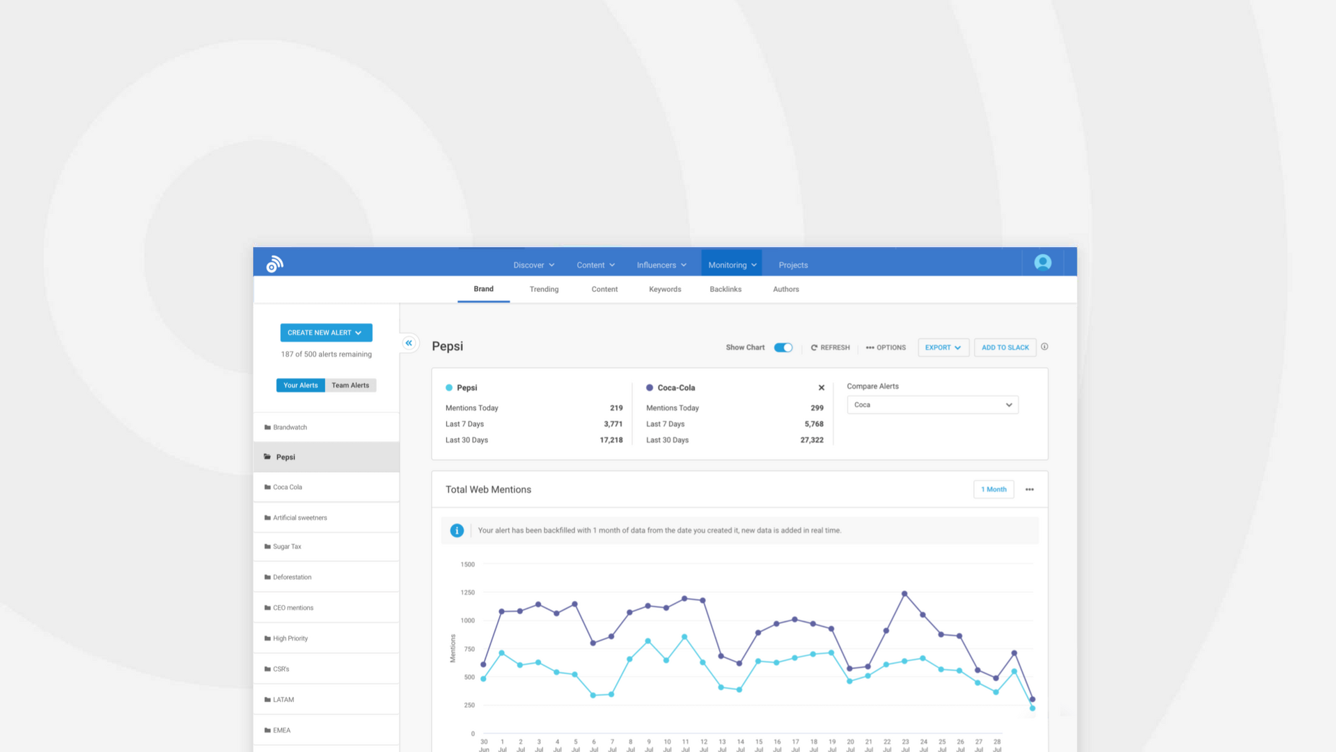The width and height of the screenshot is (1336, 752).
Task: Remove Coca-Cola comparison with the X icon
Action: [x=822, y=388]
